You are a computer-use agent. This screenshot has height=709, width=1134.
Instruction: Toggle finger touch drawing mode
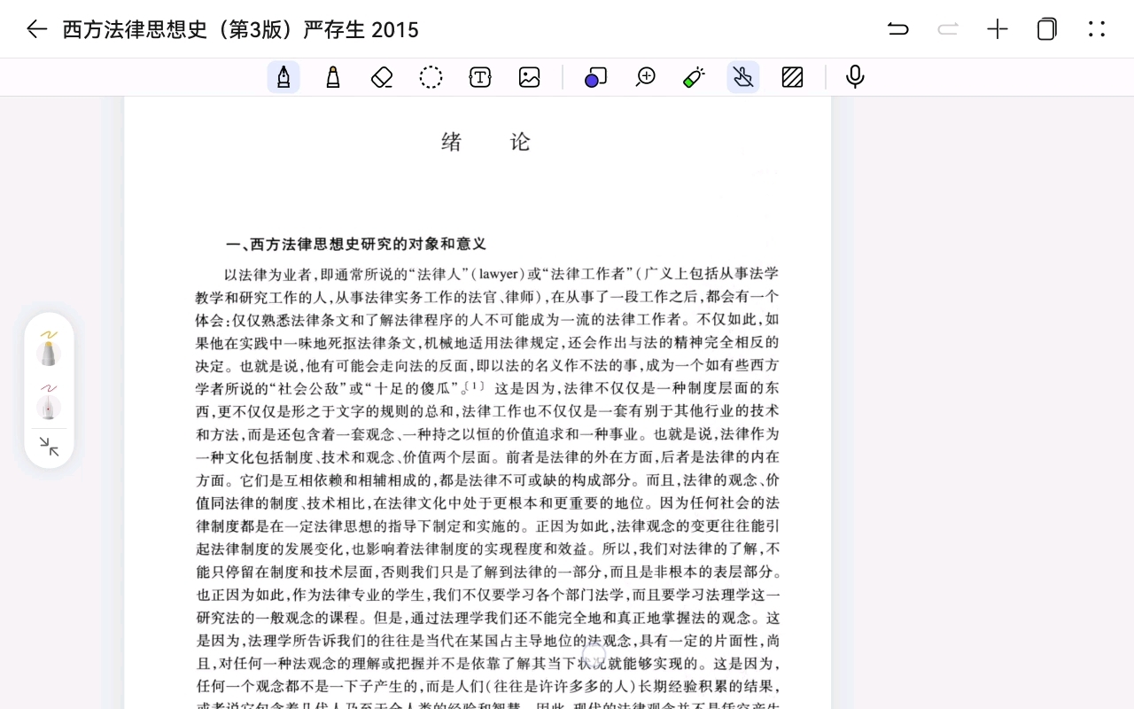[743, 77]
